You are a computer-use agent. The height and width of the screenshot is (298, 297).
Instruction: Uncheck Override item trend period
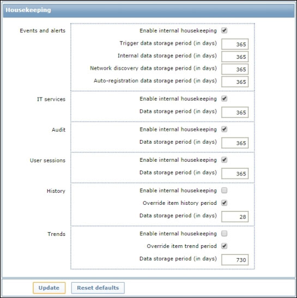click(224, 246)
